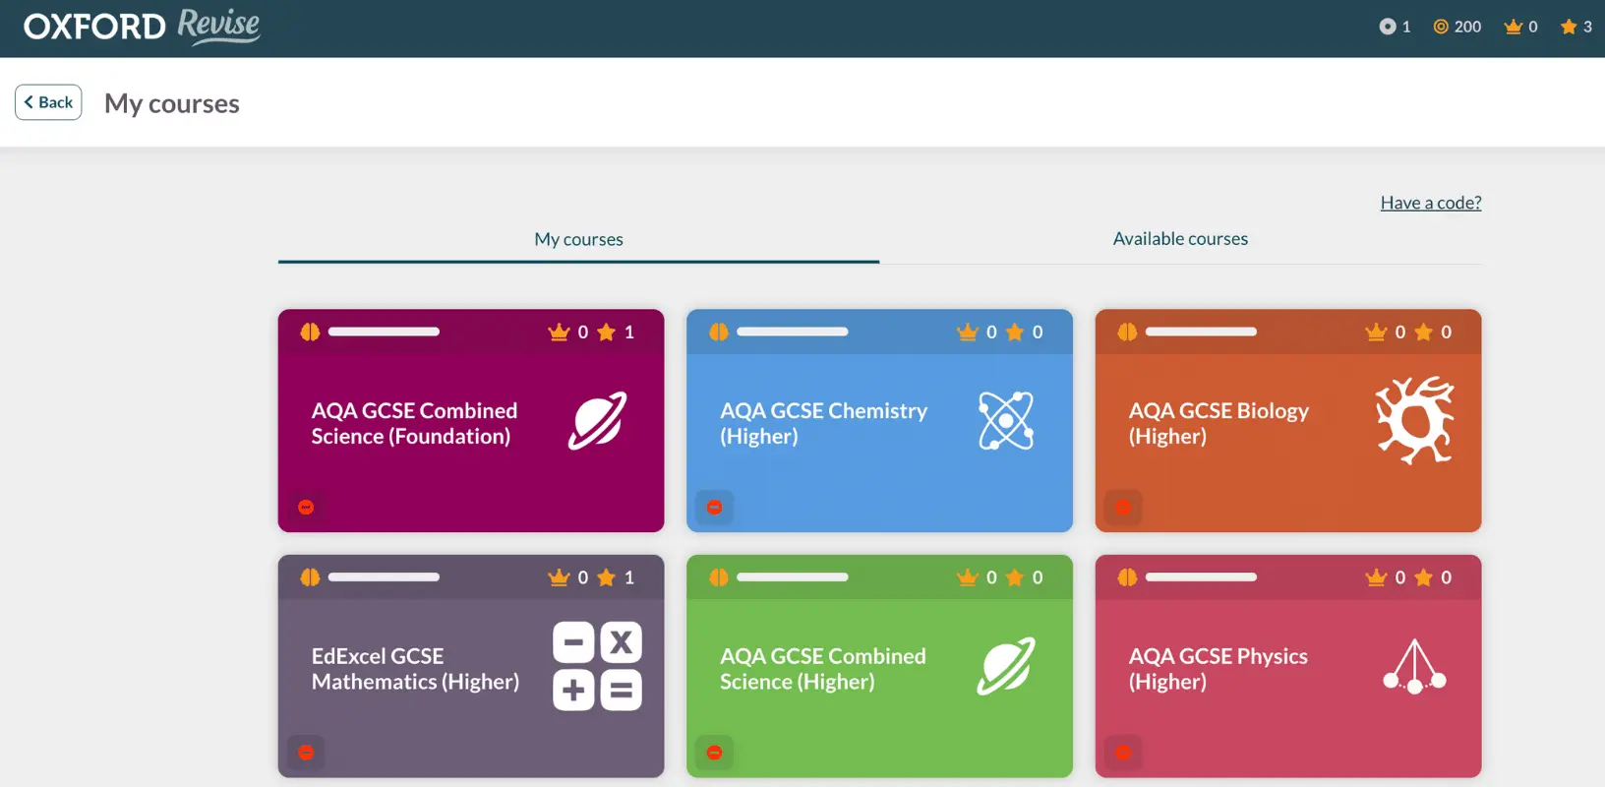
Task: Click star icon on Combined Science (Higher) card
Action: pos(1015,577)
